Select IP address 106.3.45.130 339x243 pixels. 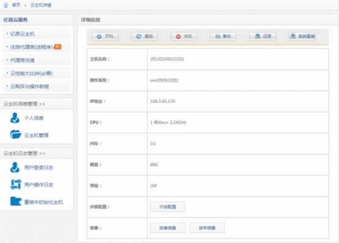click(x=163, y=101)
